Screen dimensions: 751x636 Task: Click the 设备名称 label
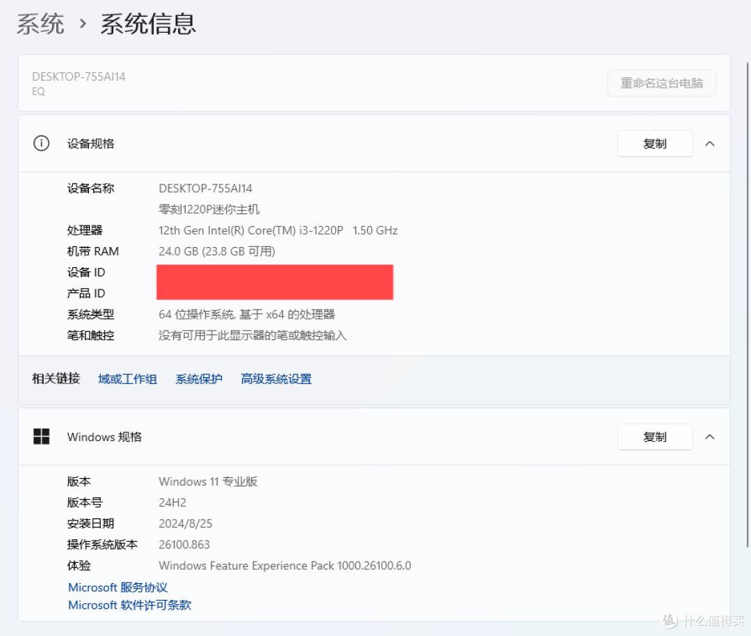(x=90, y=189)
